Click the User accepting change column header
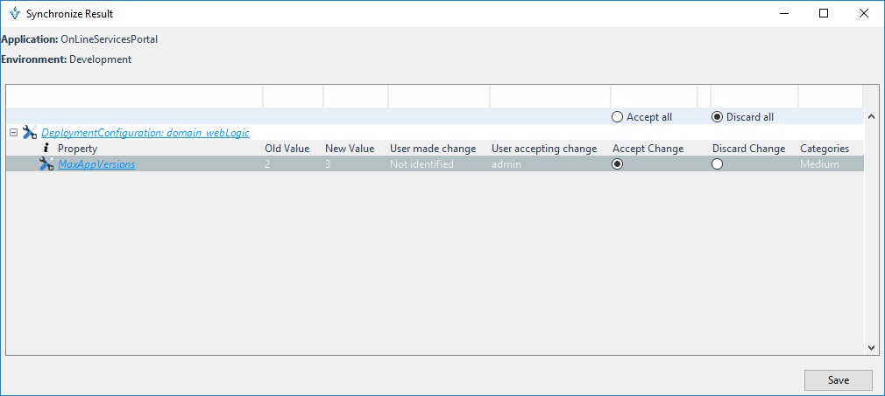 coord(543,149)
